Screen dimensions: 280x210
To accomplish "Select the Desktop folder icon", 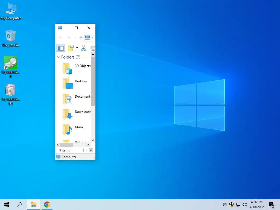I will click(68, 84).
